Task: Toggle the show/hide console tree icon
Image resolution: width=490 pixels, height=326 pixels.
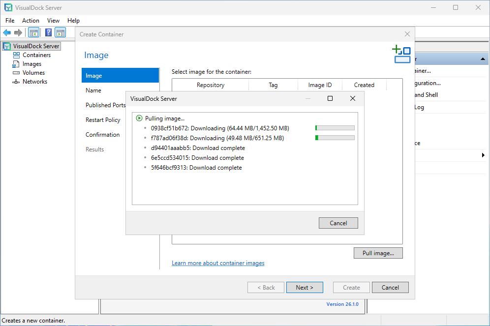Action: pos(34,32)
